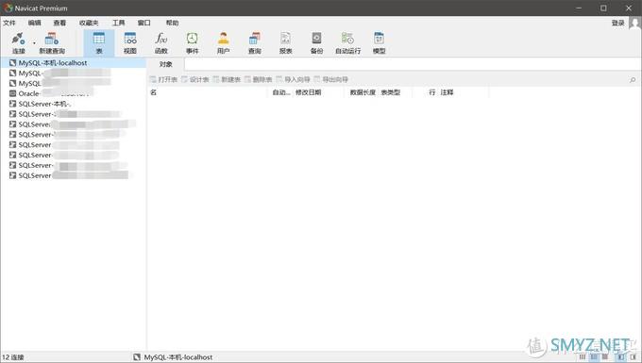Launch the 导入向导 import wizard
Viewport: 642px width, 363px height.
click(294, 79)
